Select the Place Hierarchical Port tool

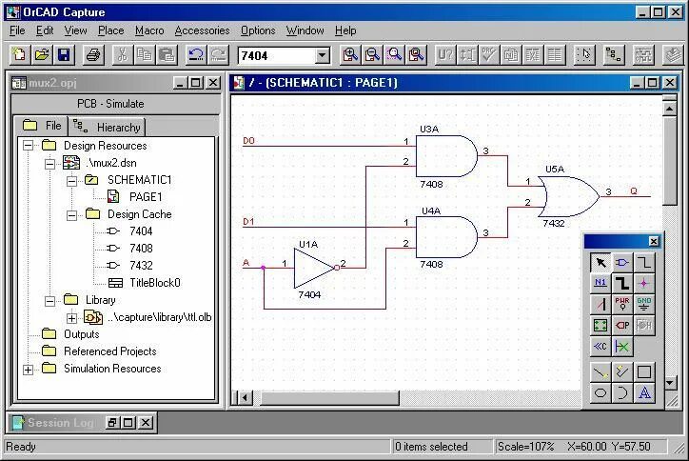tap(622, 325)
